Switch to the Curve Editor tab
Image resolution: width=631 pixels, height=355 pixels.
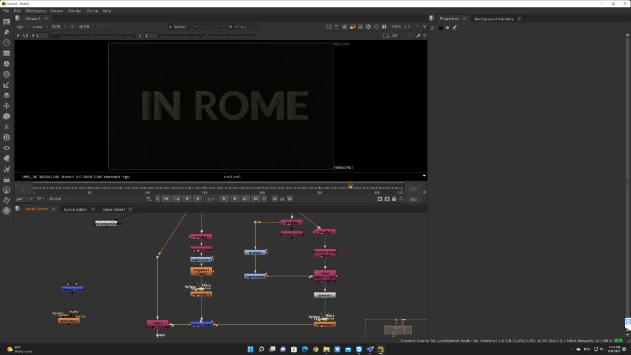[x=76, y=209]
